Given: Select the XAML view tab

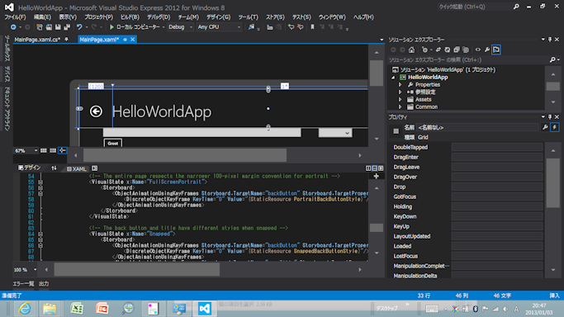Looking at the screenshot, I should (77, 168).
